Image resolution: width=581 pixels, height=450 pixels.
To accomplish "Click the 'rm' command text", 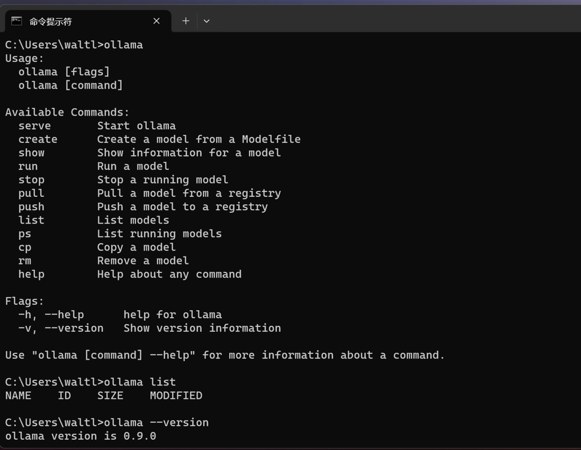I will [x=25, y=261].
